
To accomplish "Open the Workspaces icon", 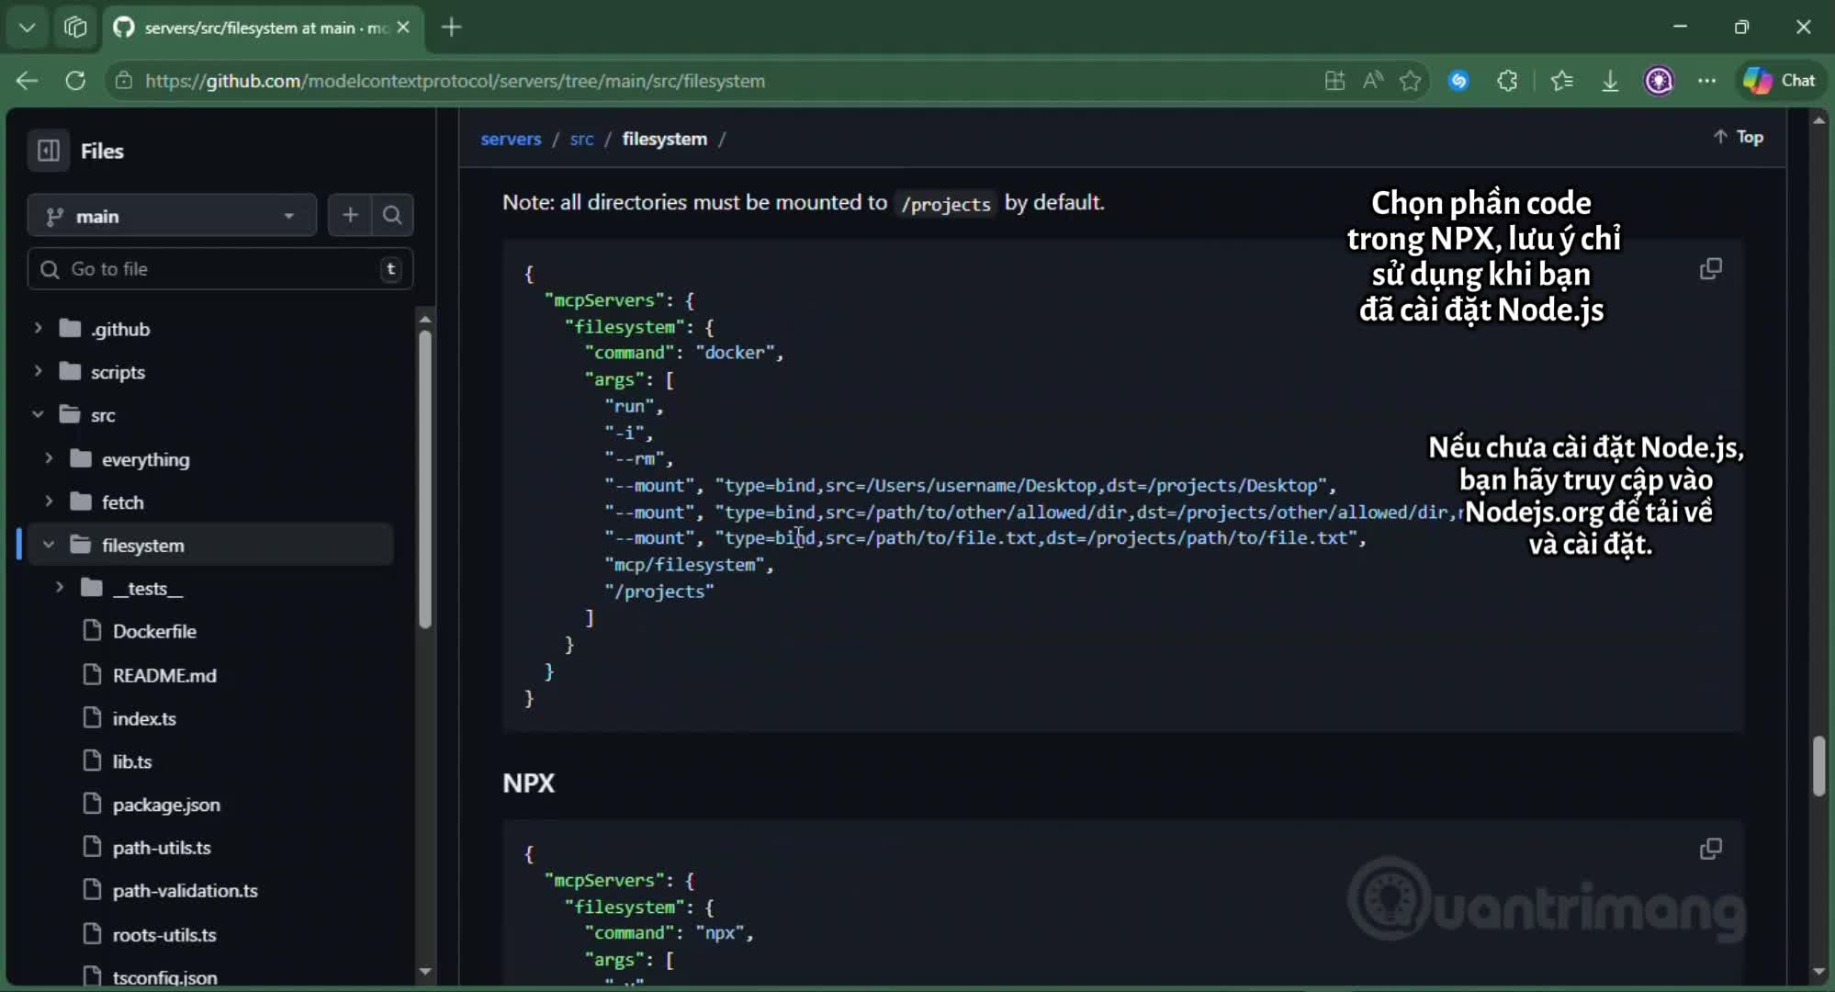I will (x=75, y=28).
